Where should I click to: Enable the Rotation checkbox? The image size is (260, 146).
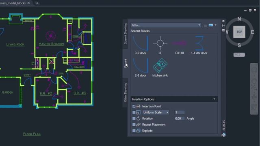click(x=134, y=118)
